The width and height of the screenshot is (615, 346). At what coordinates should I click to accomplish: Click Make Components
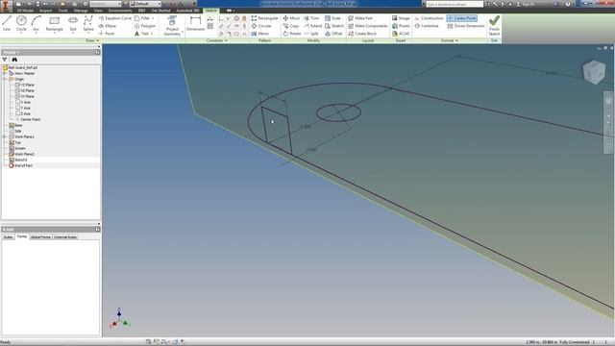(x=368, y=26)
